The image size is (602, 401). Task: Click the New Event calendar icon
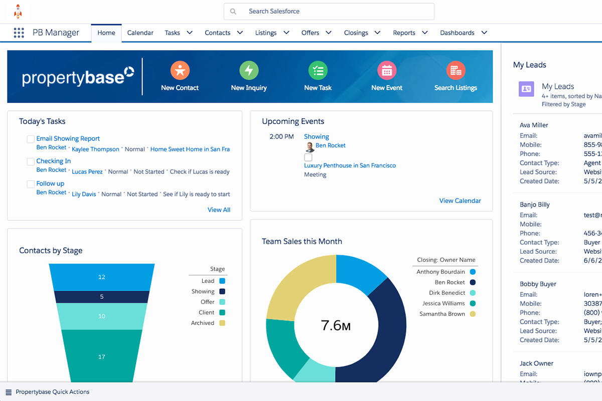pos(387,71)
